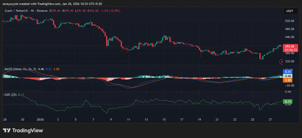302x138 pixels.
Task: Click the blue 8.31 MACD axis tag
Action: 288,72
